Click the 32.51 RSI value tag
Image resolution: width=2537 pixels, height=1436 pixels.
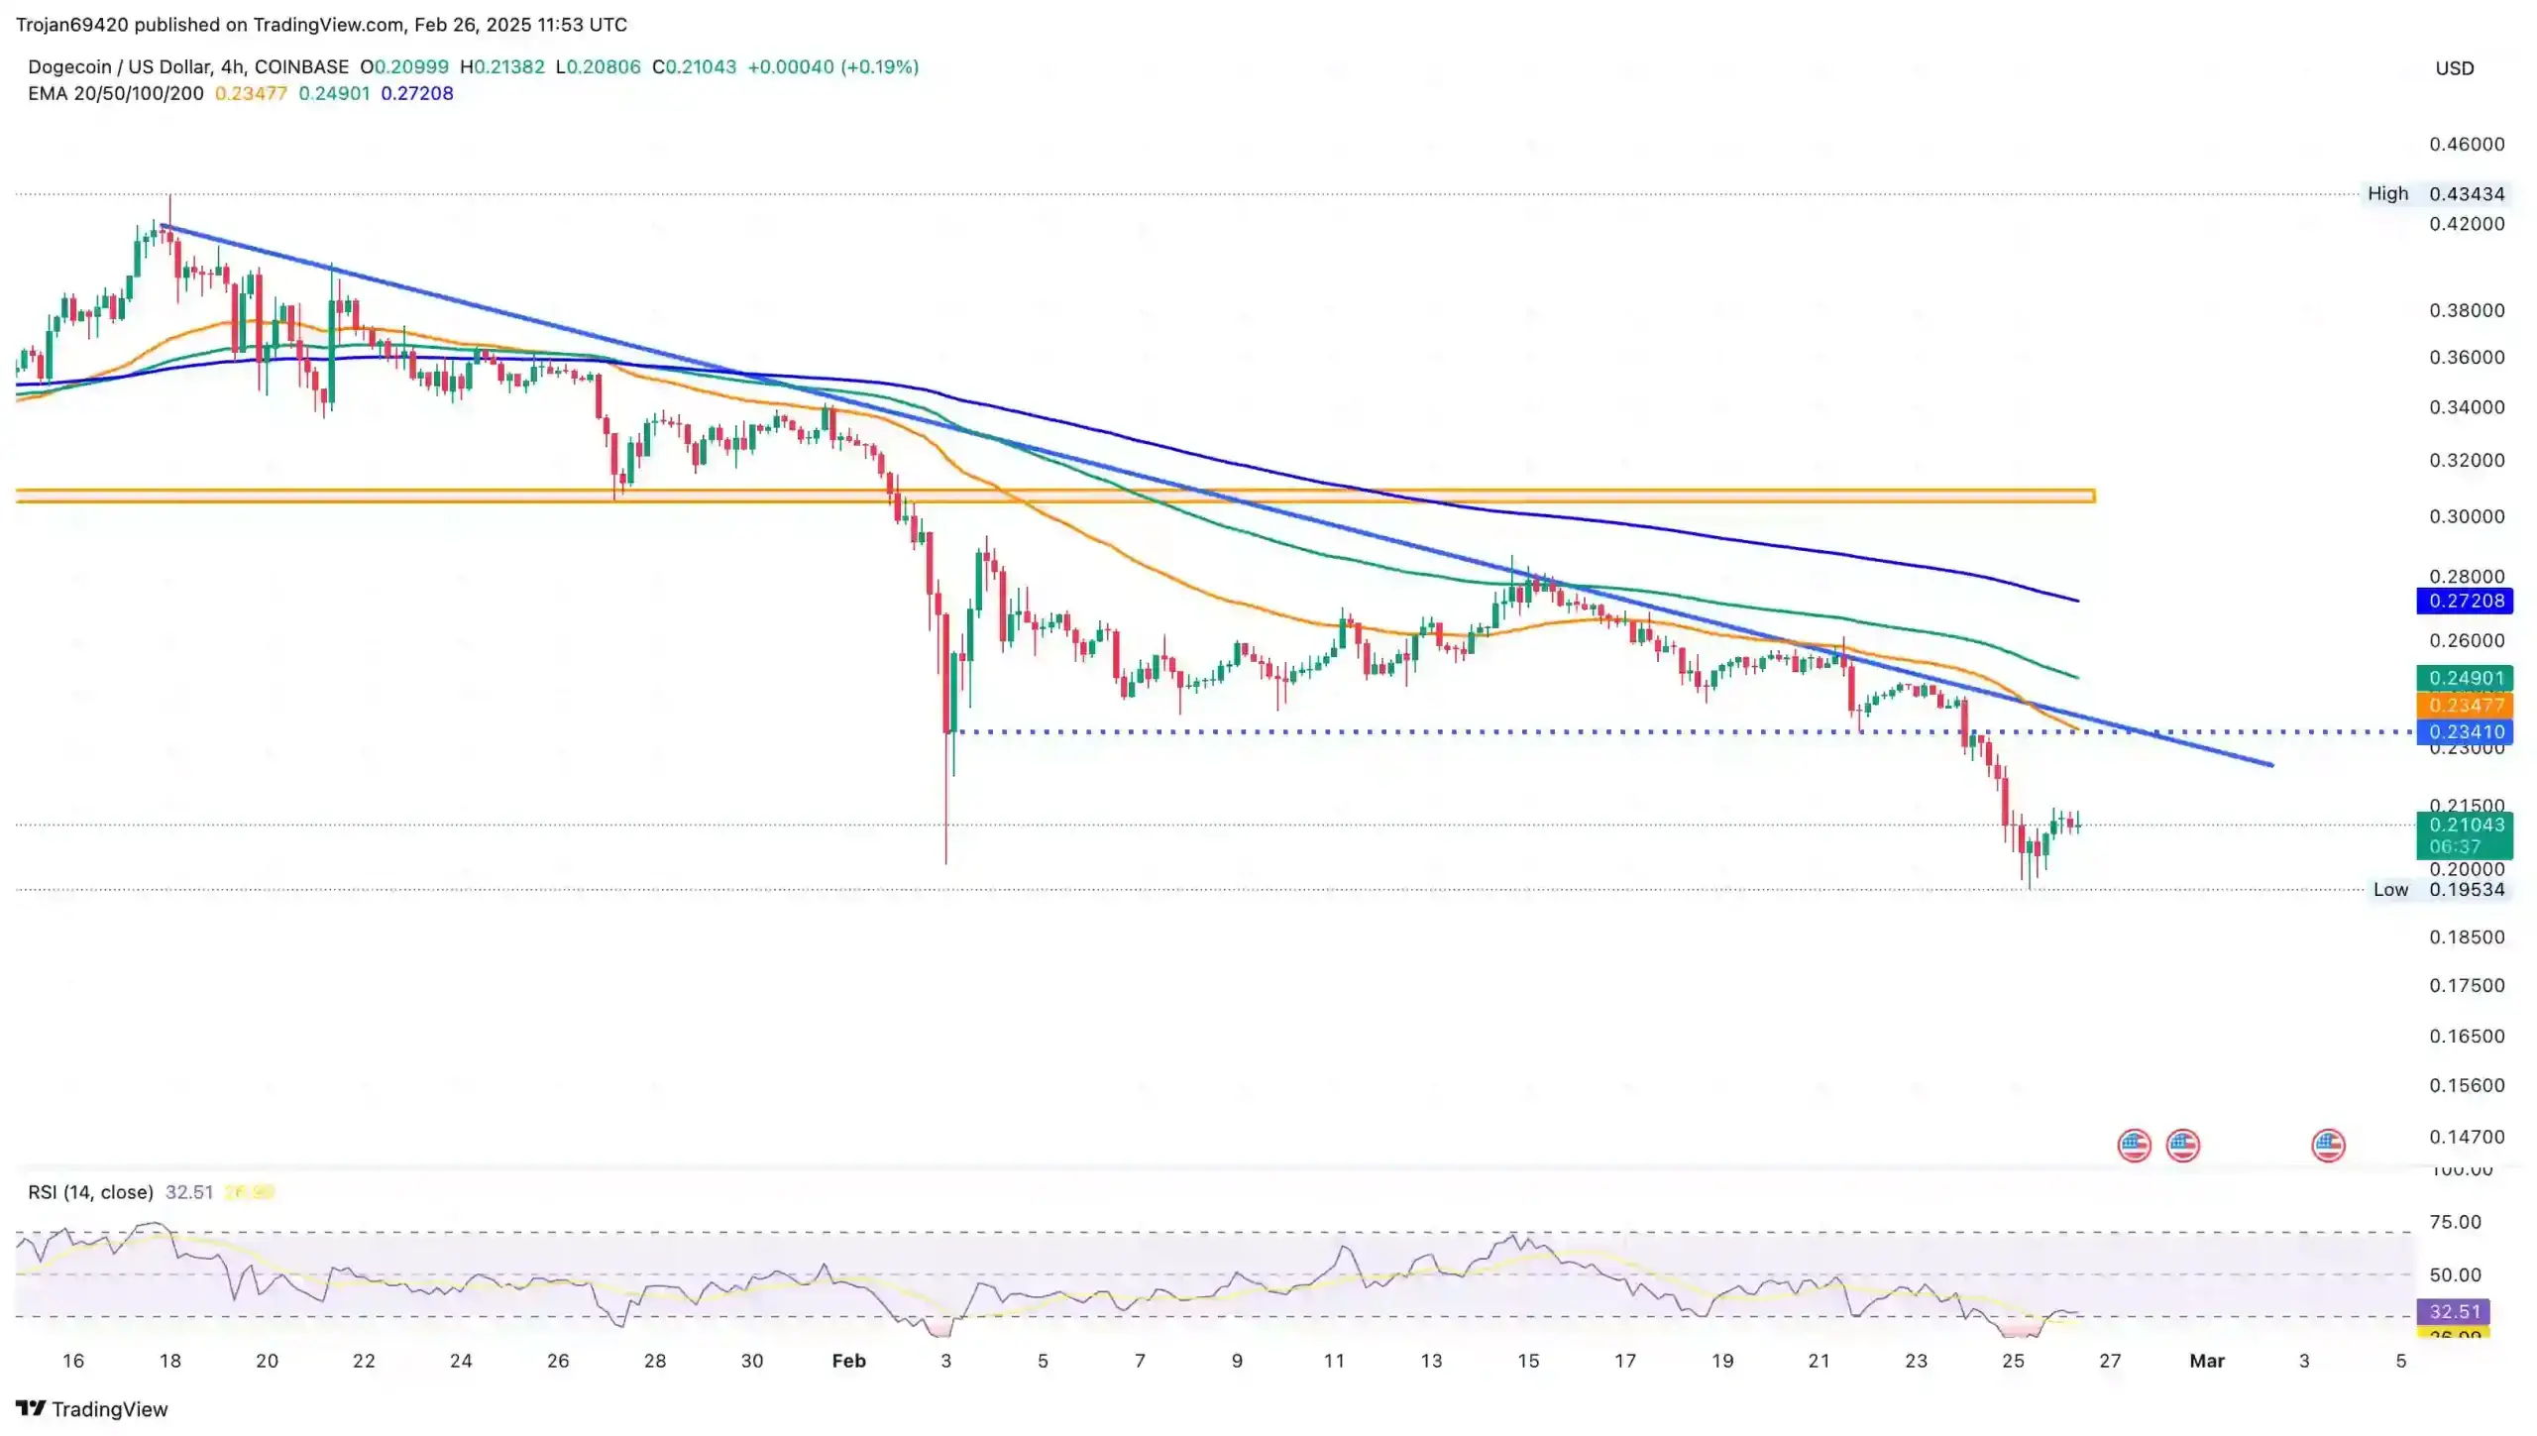click(x=2454, y=1312)
